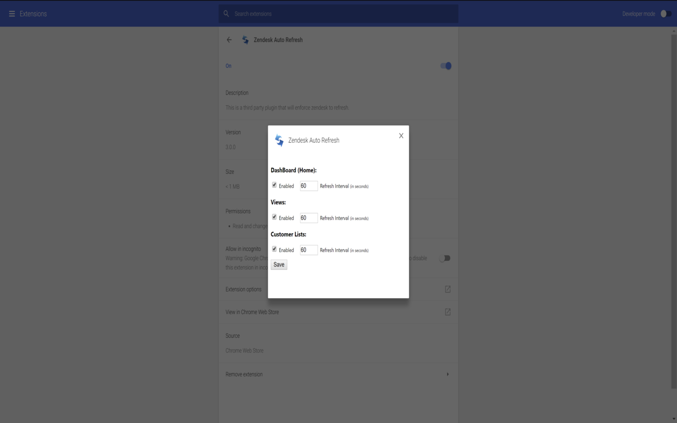The height and width of the screenshot is (423, 677).
Task: Click the Extensions header title
Action: tap(33, 14)
